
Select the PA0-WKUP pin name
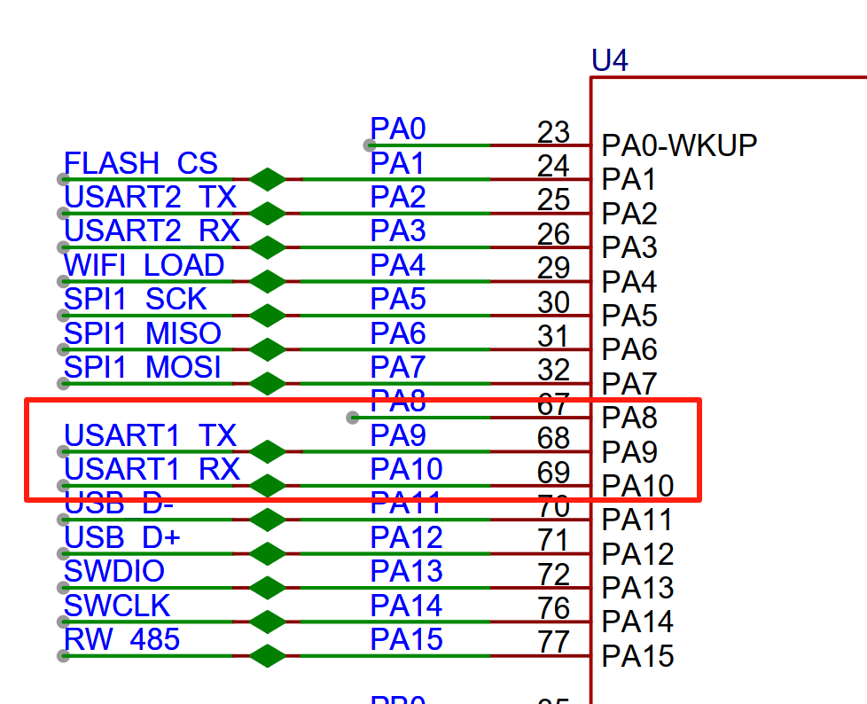(x=679, y=145)
